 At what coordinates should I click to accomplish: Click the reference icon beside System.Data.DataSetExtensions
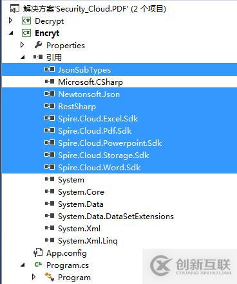50,216
